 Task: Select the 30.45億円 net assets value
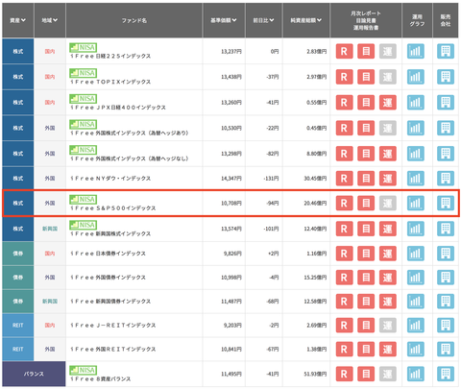coord(315,179)
